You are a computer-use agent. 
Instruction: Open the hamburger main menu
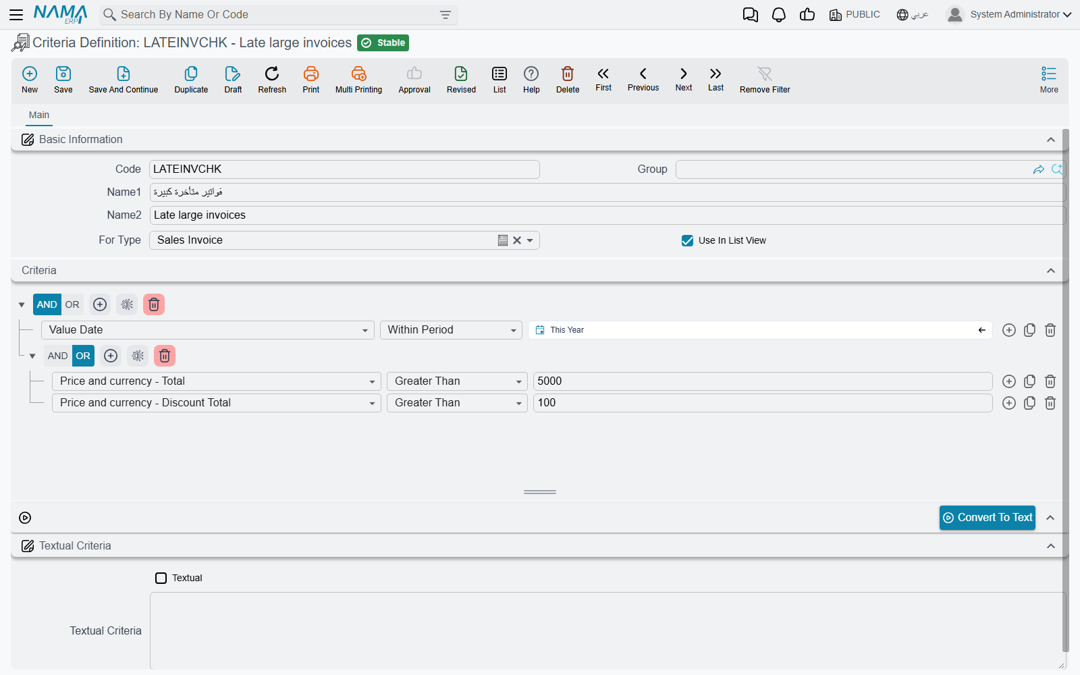point(16,14)
